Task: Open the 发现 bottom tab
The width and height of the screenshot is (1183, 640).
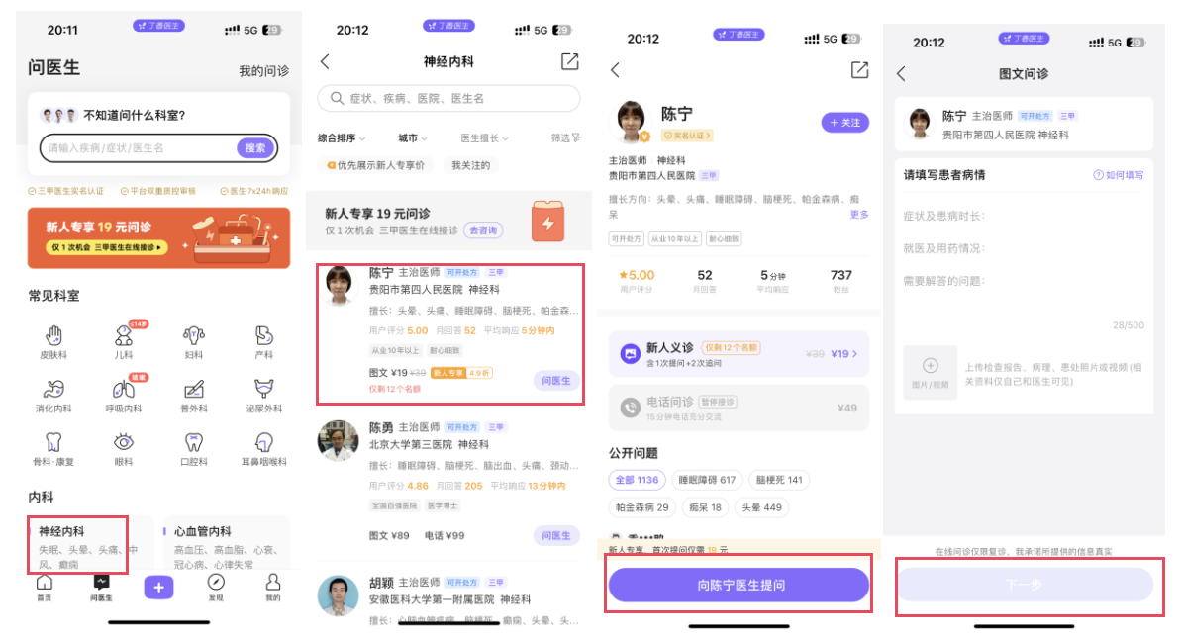Action: (216, 588)
